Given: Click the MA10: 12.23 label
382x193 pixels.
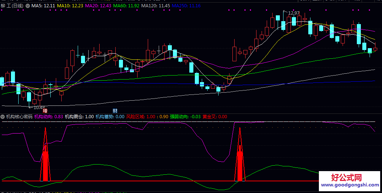Looking at the screenshot, I should point(70,5).
